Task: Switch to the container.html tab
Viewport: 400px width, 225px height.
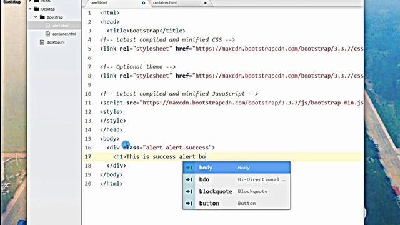Action: pos(165,2)
